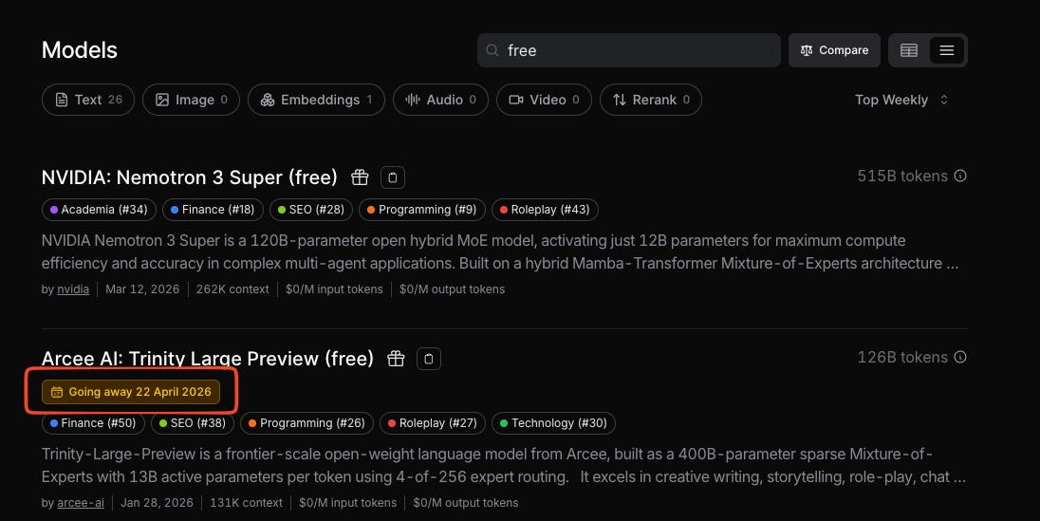Open the nvidia author link

coord(73,289)
